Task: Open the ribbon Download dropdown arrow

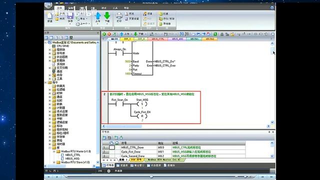Action: point(107,24)
